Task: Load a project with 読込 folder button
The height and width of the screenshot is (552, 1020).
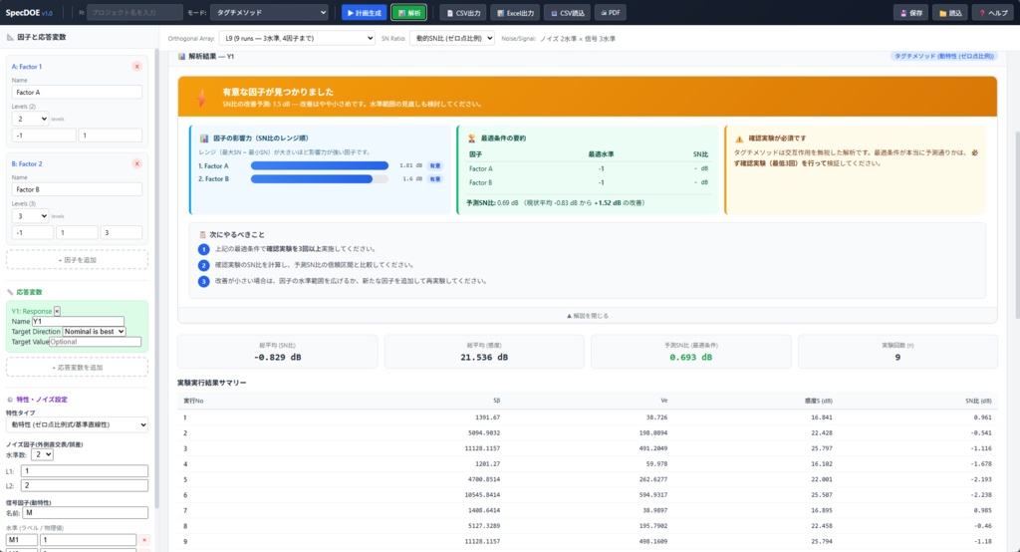Action: [x=949, y=12]
